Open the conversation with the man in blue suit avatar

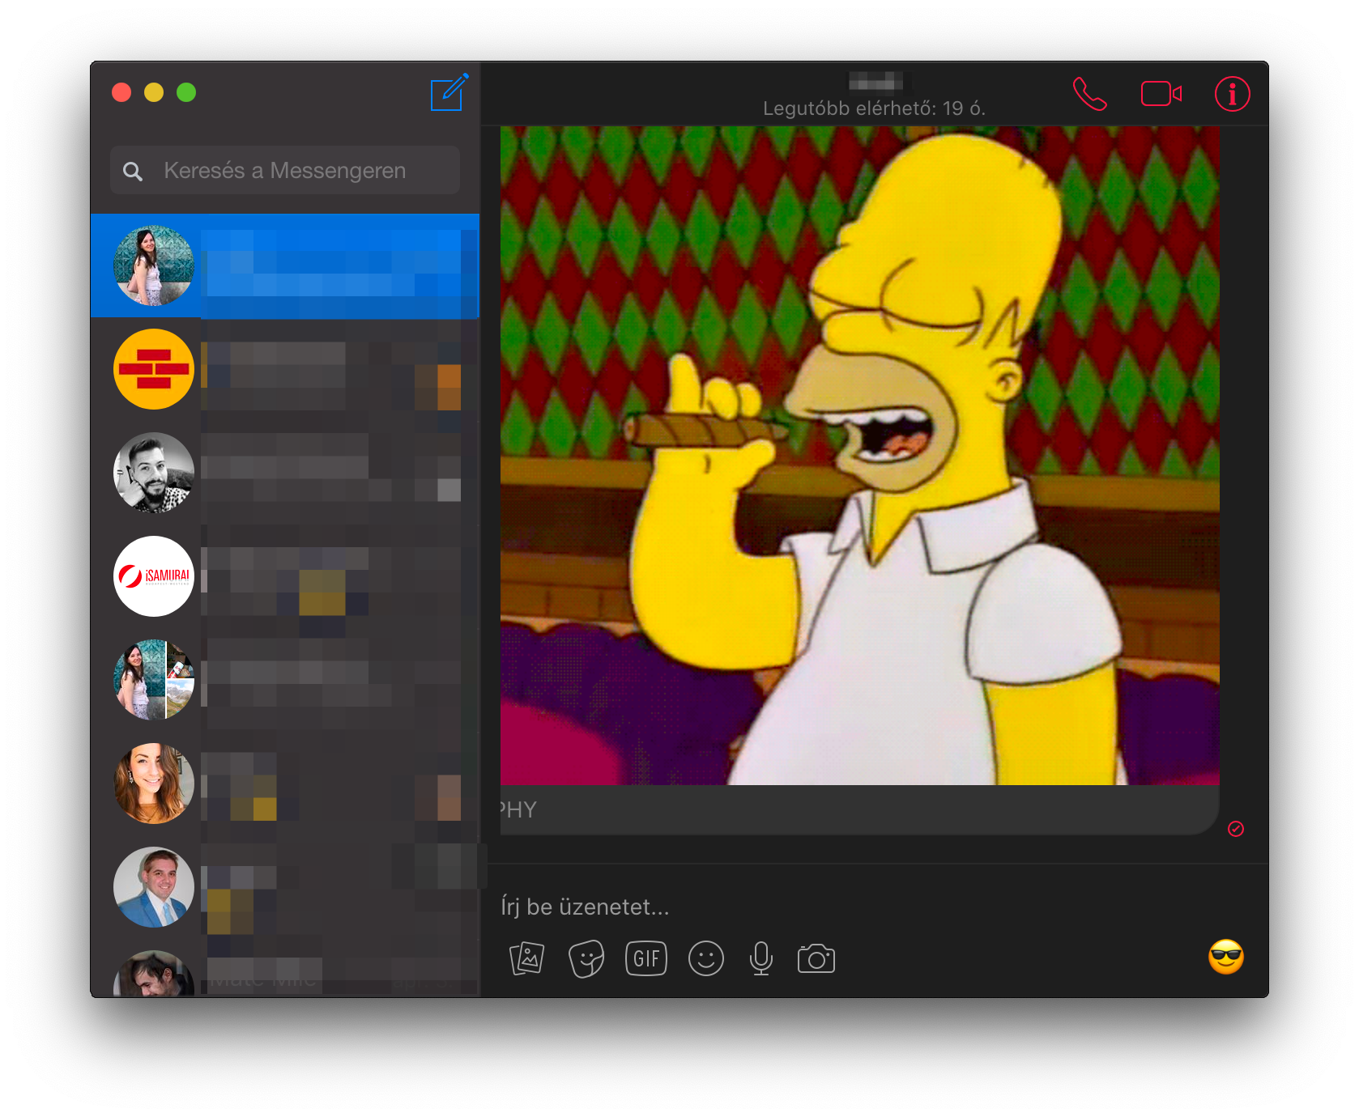[285, 887]
